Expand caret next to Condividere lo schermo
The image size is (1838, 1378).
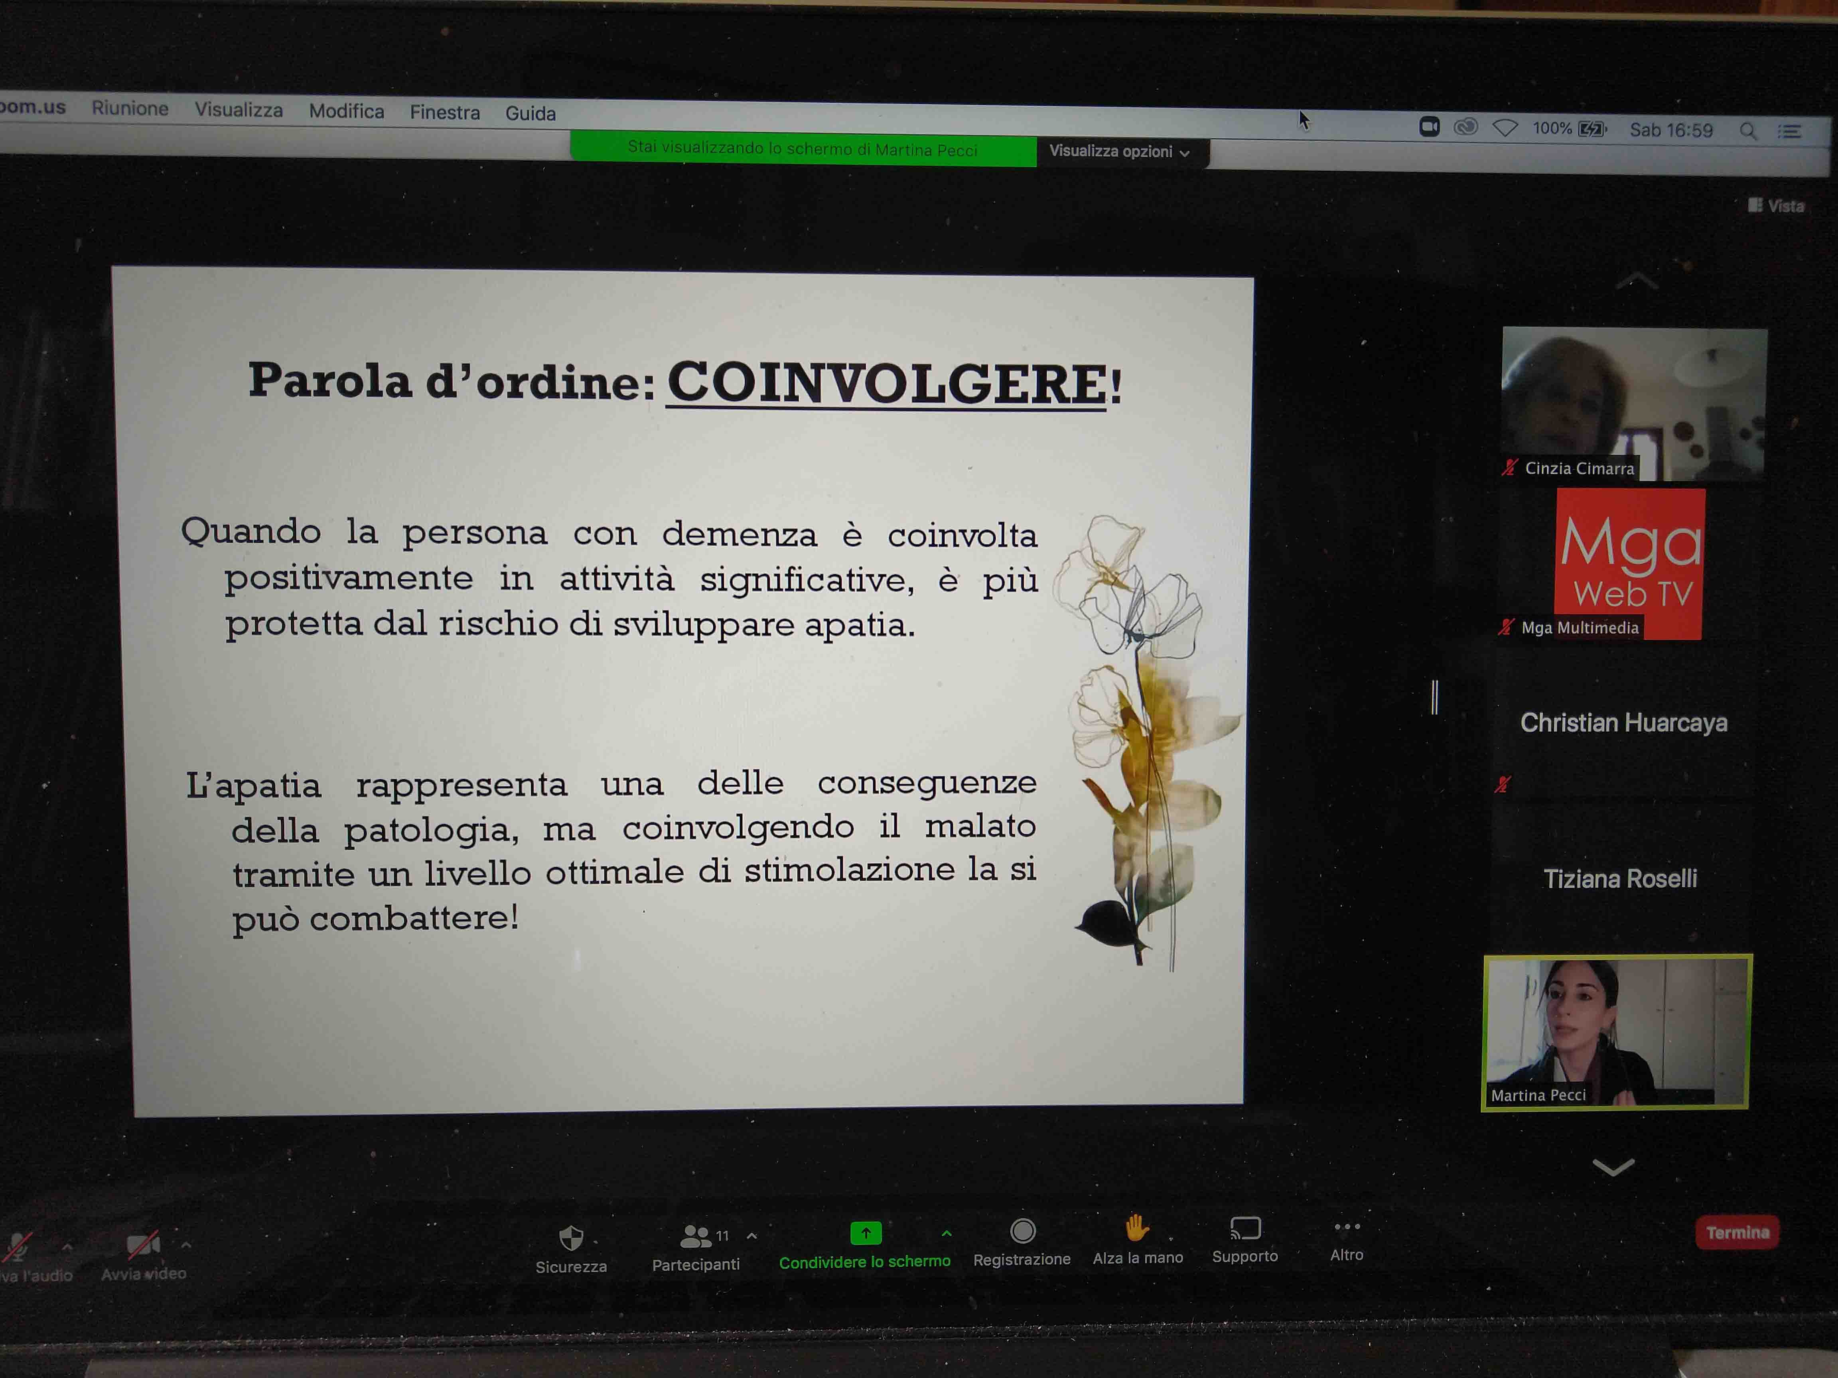tap(947, 1234)
